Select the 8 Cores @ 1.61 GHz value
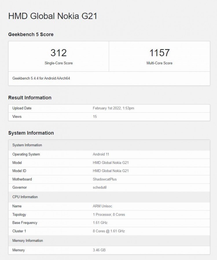This screenshot has height=260, width=217. point(109,231)
